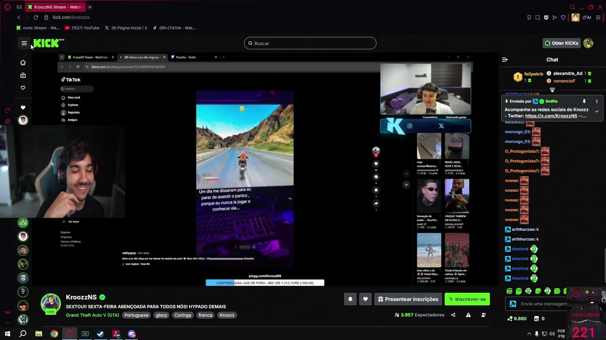
Task: Open Steam from taskbar
Action: click(x=100, y=334)
